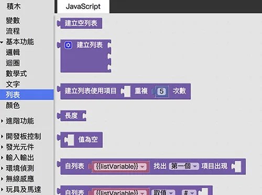Viewport: 262px width, 195px height.
Task: Open the 取值 dropdown
Action: pos(163,192)
